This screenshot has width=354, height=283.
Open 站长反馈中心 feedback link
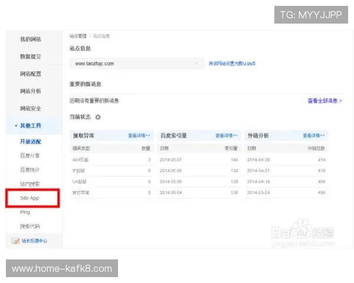point(34,241)
